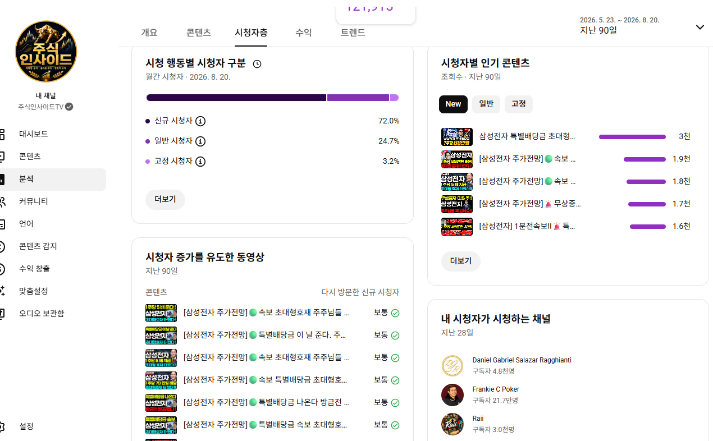
Task: Click green check for 특별배당금 이 날 준다 row
Action: [x=395, y=336]
